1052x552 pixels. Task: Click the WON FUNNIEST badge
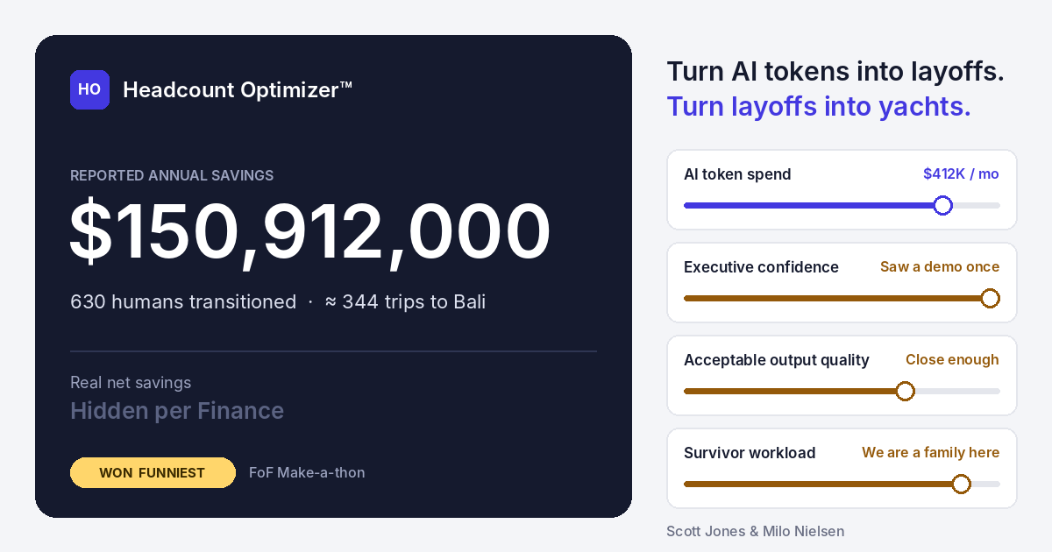[153, 472]
